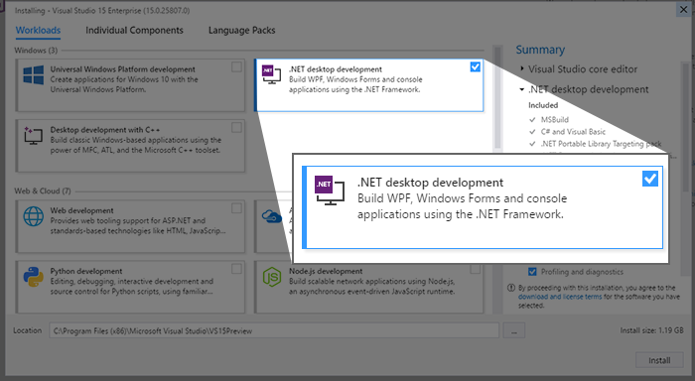Click the 'Summary' heading
This screenshot has width=695, height=381.
coord(540,50)
